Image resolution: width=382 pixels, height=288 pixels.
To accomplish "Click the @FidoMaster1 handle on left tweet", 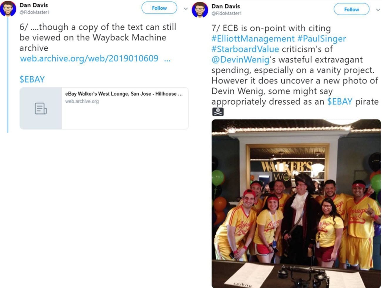I will [x=34, y=12].
